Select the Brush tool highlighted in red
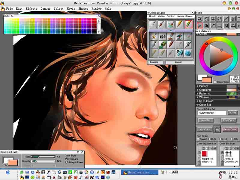 coord(199,26)
